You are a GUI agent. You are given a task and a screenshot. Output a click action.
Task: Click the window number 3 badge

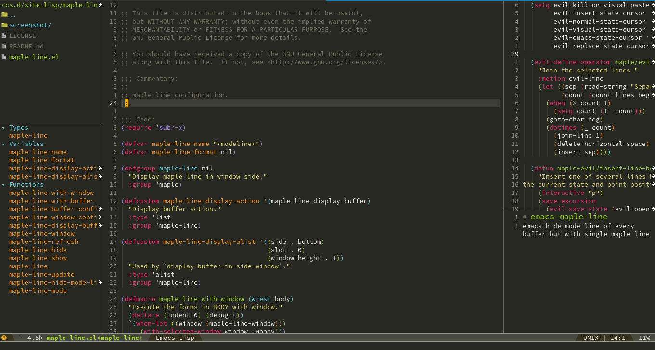(4, 338)
